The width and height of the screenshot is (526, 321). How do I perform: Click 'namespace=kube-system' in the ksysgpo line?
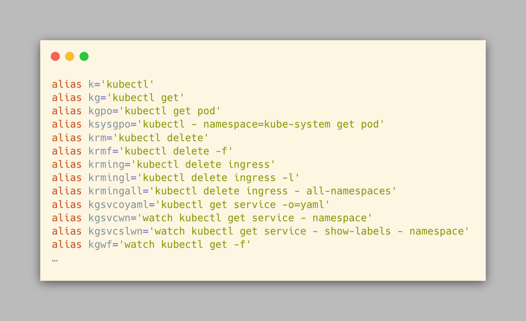(x=267, y=124)
